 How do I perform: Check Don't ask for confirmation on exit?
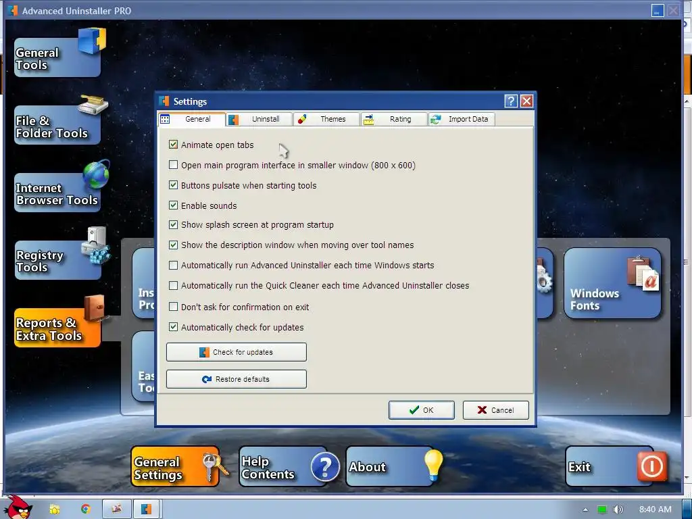pos(174,307)
